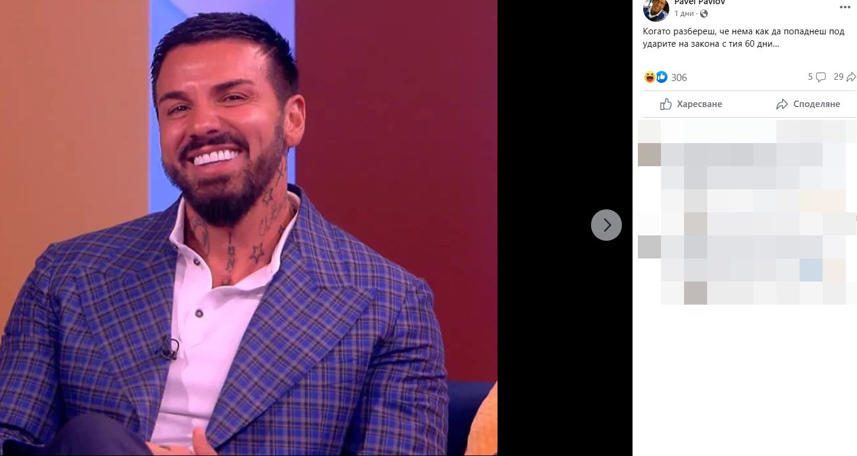Expand the comments via the number 5

pyautogui.click(x=810, y=77)
